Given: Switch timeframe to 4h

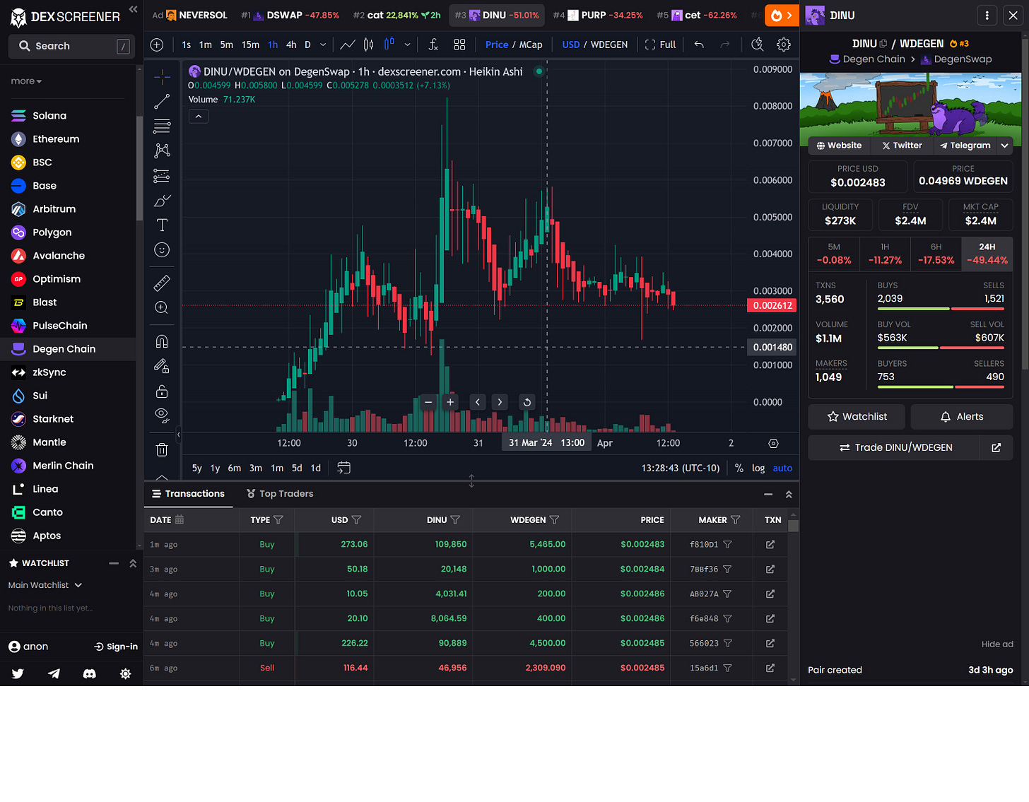Looking at the screenshot, I should [x=291, y=45].
